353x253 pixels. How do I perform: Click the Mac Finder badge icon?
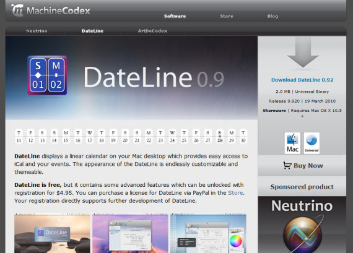pyautogui.click(x=292, y=143)
